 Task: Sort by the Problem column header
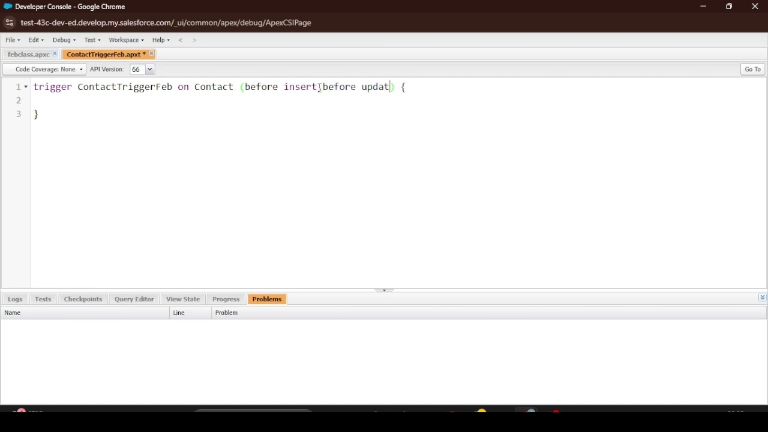click(489, 313)
